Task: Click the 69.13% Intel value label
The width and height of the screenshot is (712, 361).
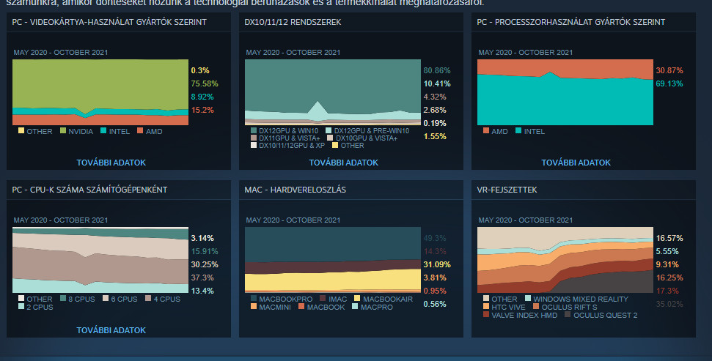Action: (669, 84)
